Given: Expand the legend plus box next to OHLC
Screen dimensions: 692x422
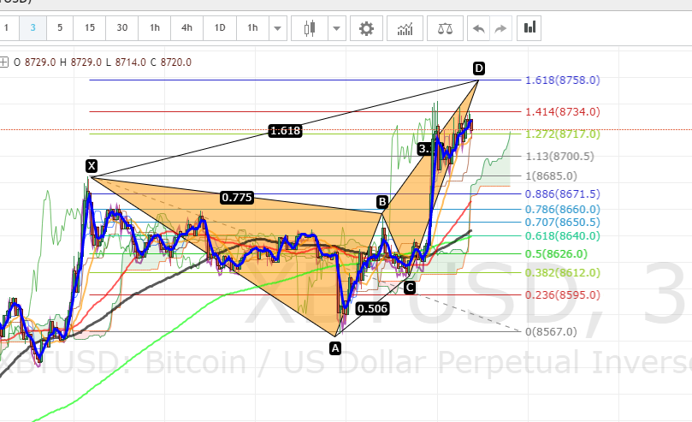Looking at the screenshot, I should coord(3,62).
